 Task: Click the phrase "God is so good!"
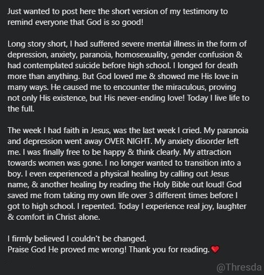115,22
